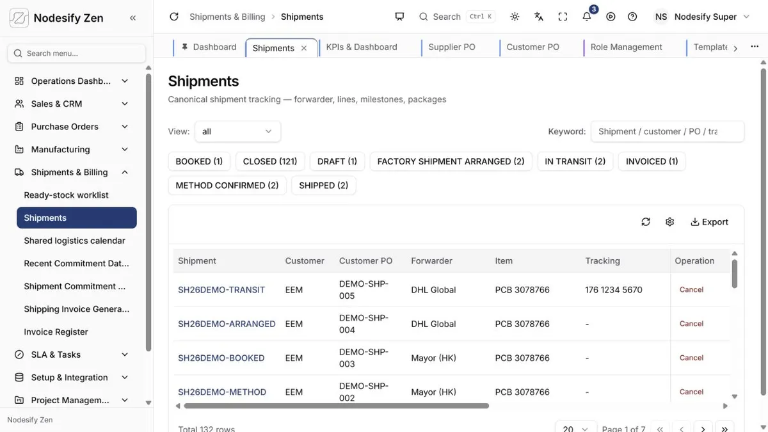
Task: Cancel the SH26DEMO-BOOKED shipment
Action: click(691, 358)
